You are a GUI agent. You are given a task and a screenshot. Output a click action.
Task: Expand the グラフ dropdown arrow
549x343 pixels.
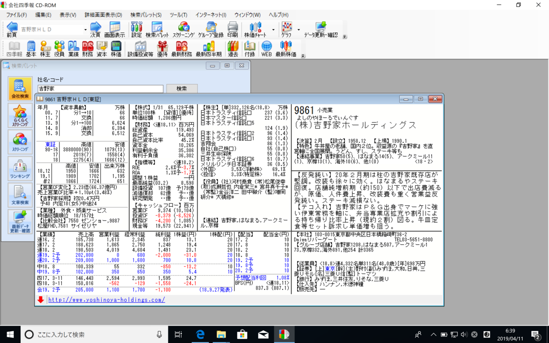[298, 30]
